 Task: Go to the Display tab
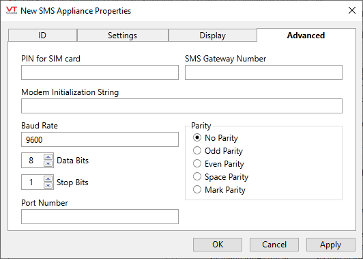click(x=212, y=36)
